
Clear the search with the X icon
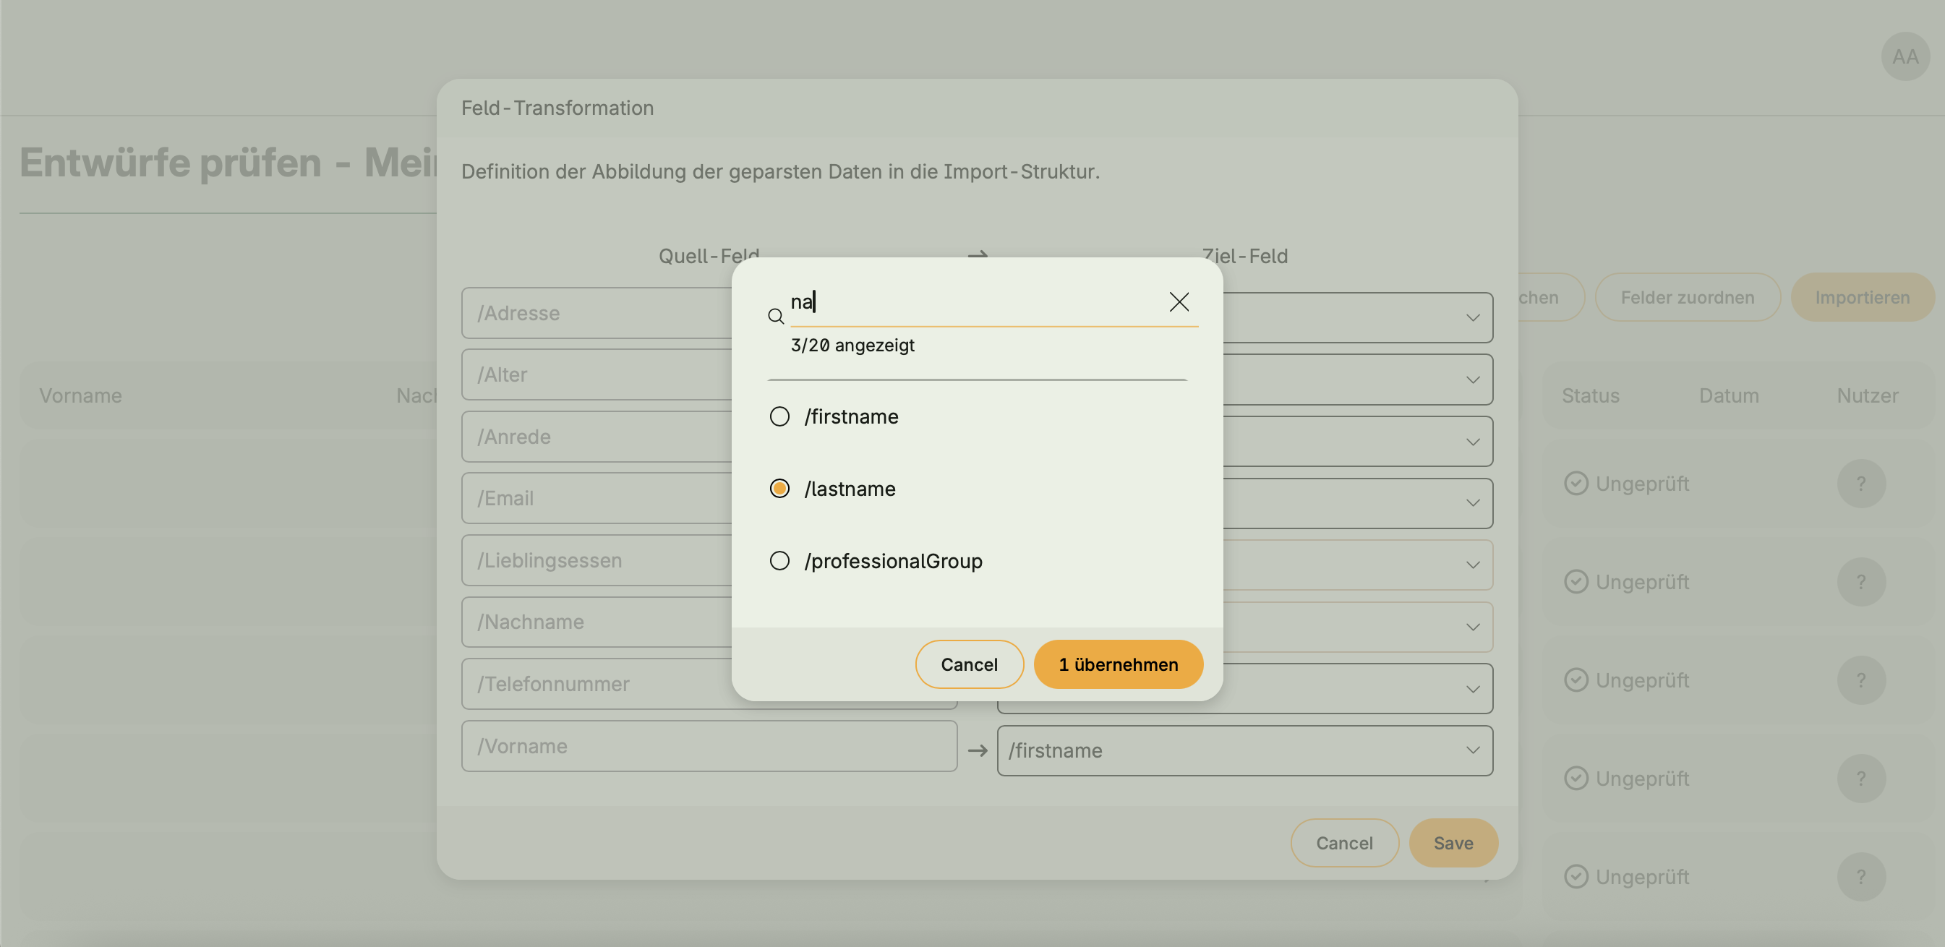pos(1179,302)
